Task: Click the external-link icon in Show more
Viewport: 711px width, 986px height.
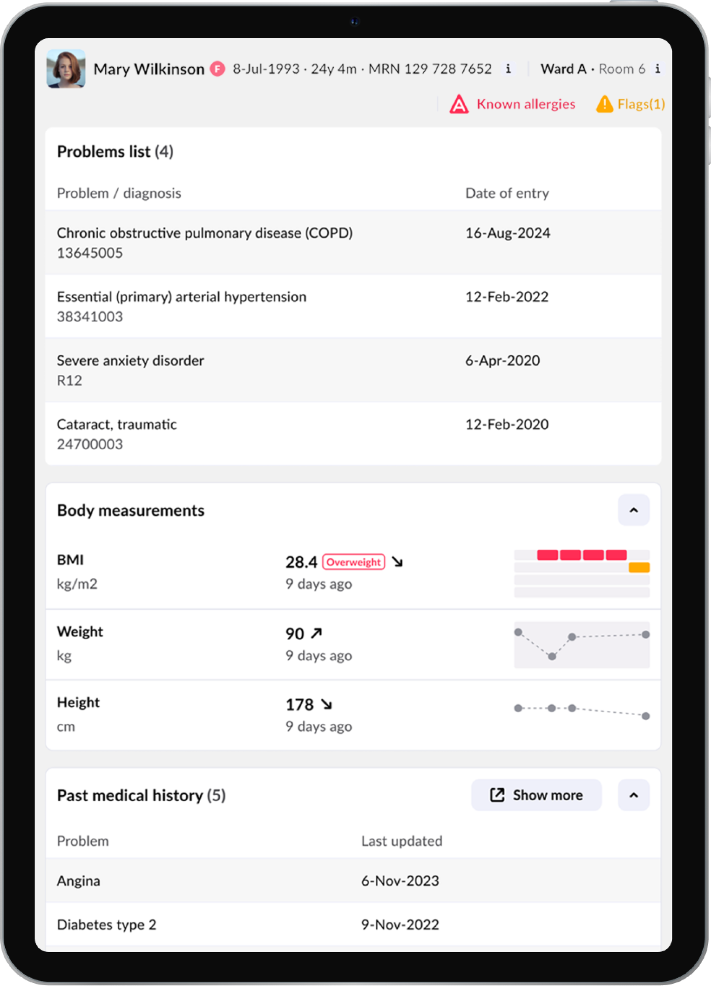Action: pos(497,795)
